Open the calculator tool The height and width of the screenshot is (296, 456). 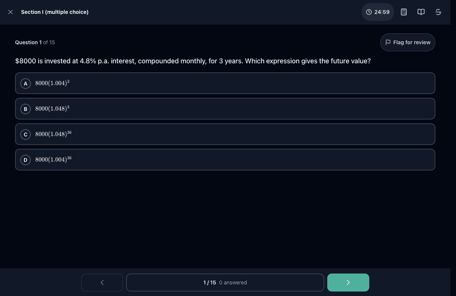click(404, 12)
